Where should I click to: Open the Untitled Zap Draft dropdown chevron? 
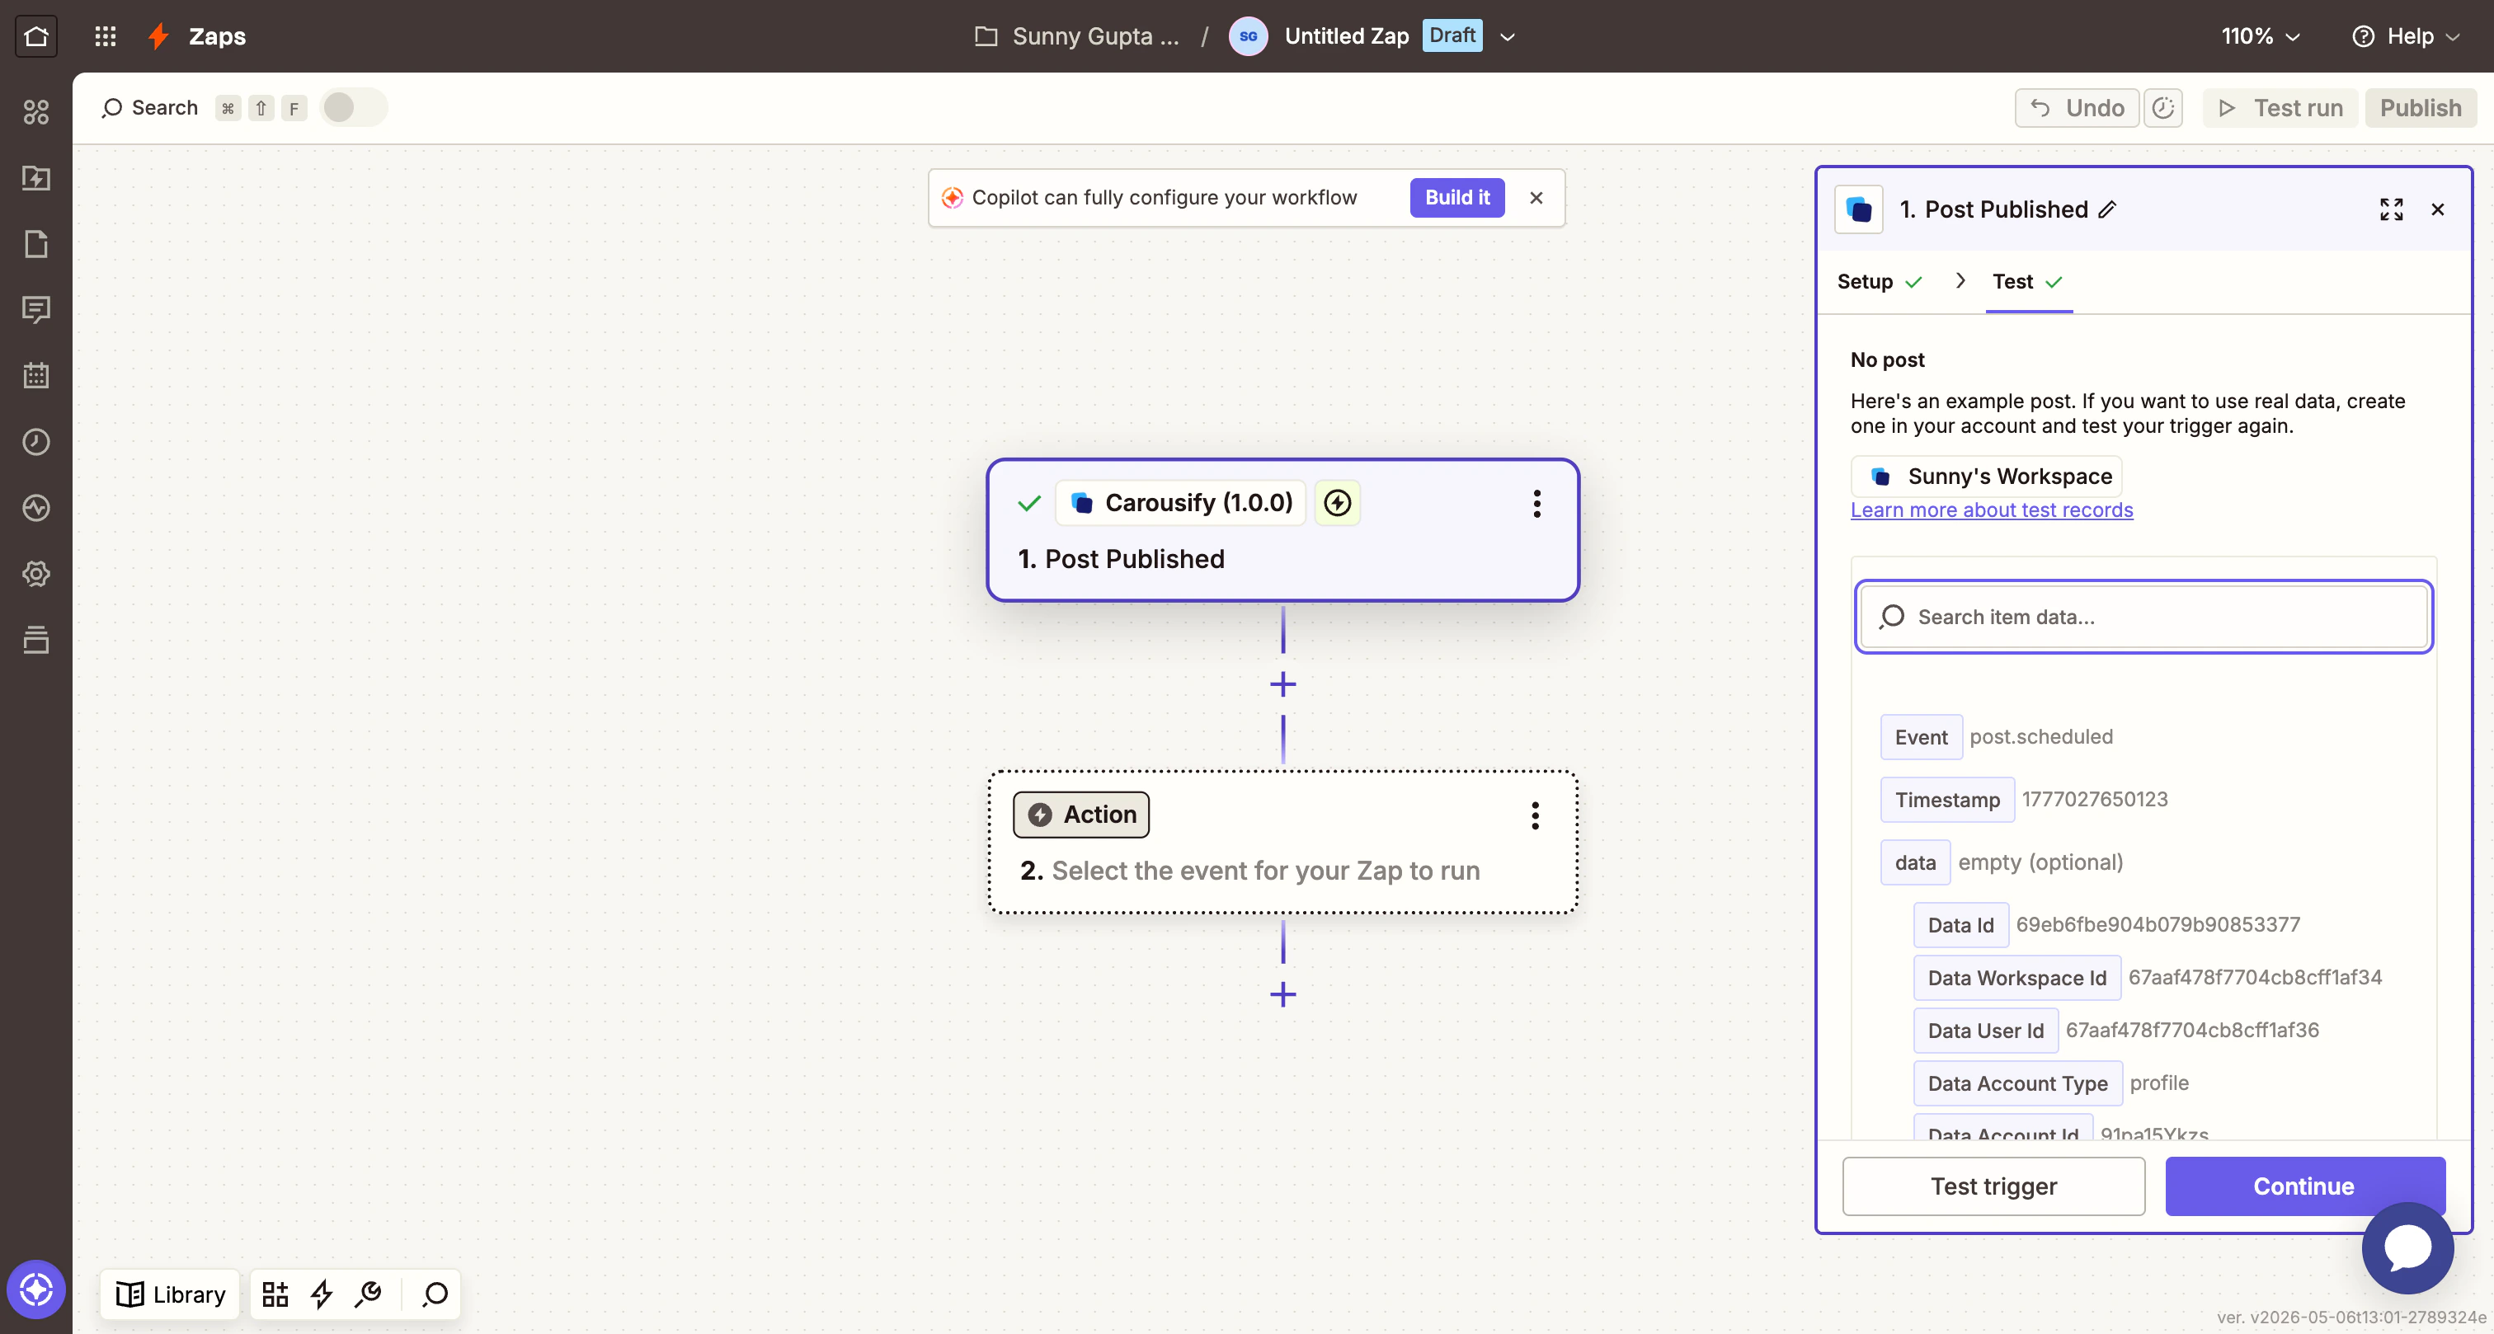tap(1508, 37)
